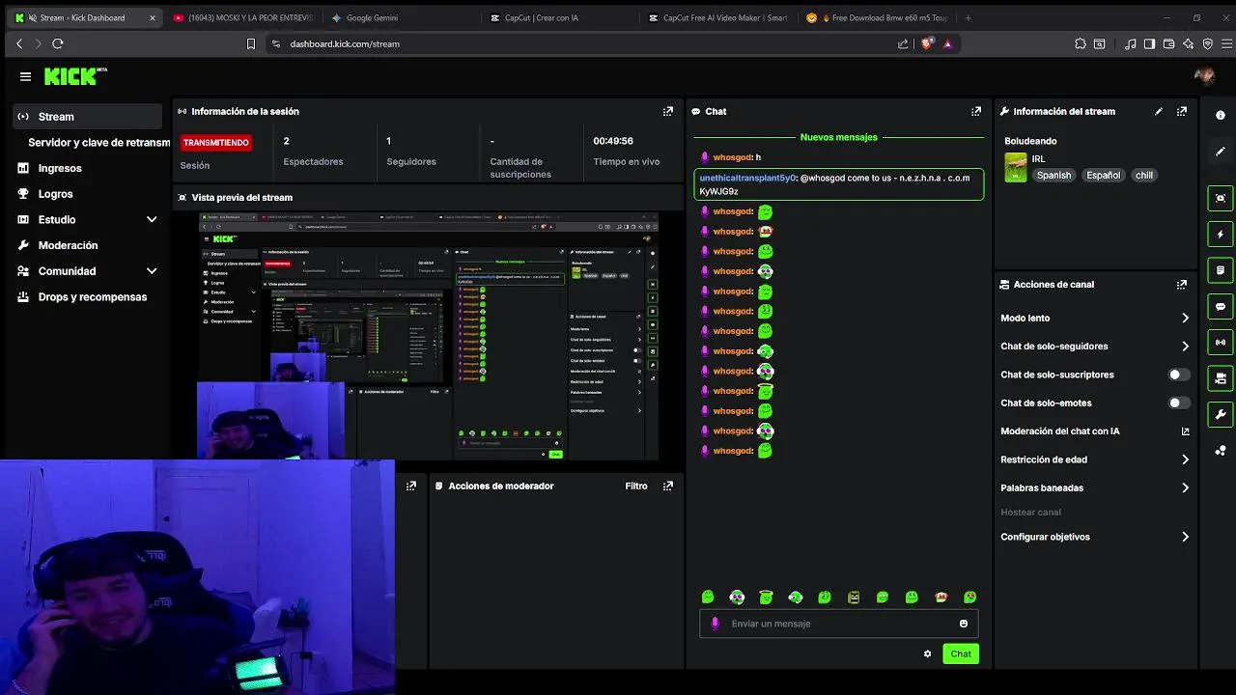Viewport: 1236px width, 695px height.
Task: Pop out the Acciones de canal panel
Action: coord(1182,285)
